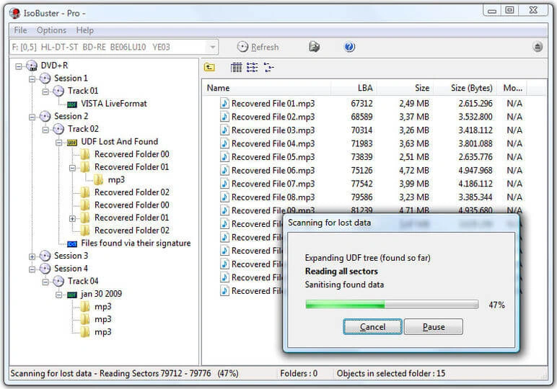Select VISTA LiveFormat file system
Image resolution: width=557 pixels, height=389 pixels.
point(114,104)
